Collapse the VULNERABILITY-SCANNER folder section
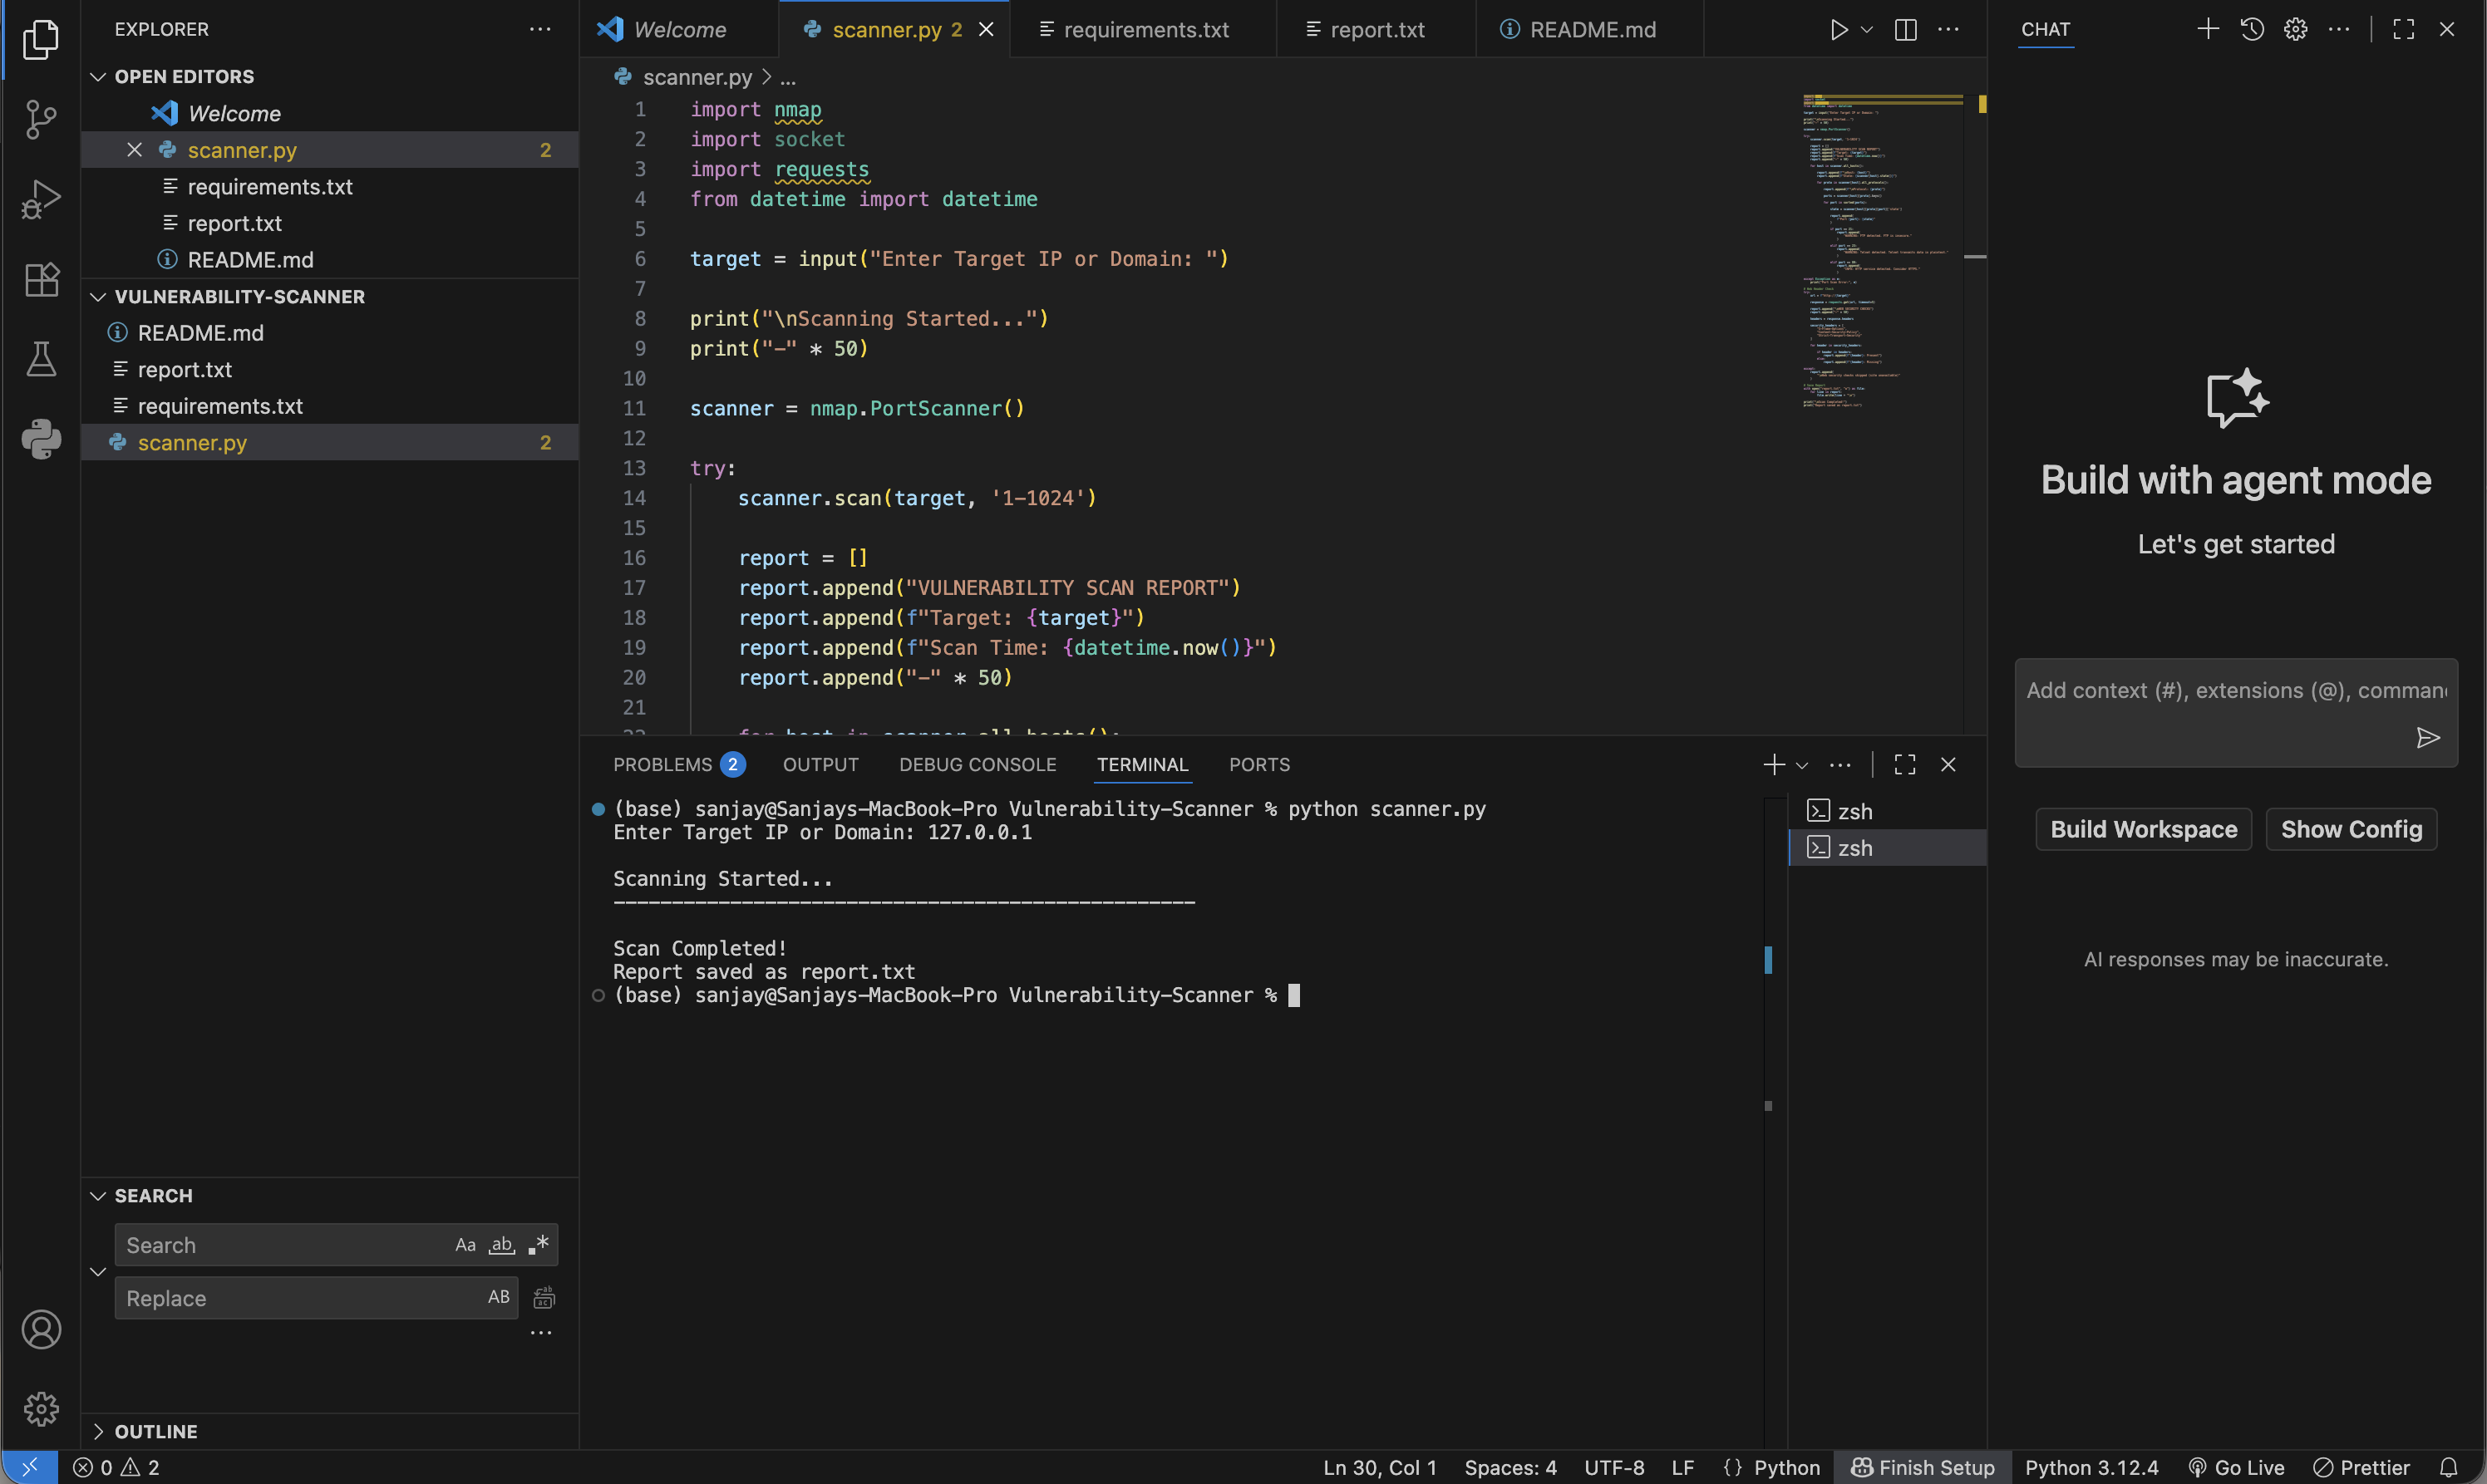Screen dimensions: 2487x1484 coord(98,297)
